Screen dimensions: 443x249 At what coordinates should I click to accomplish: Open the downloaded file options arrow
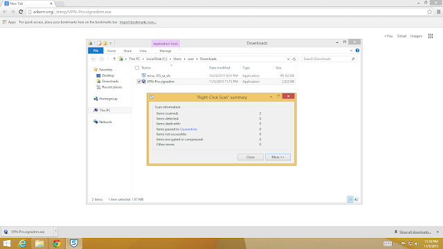pyautogui.click(x=55, y=232)
